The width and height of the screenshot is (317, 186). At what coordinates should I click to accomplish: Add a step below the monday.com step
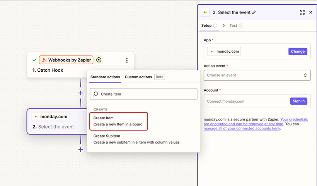tap(80, 150)
